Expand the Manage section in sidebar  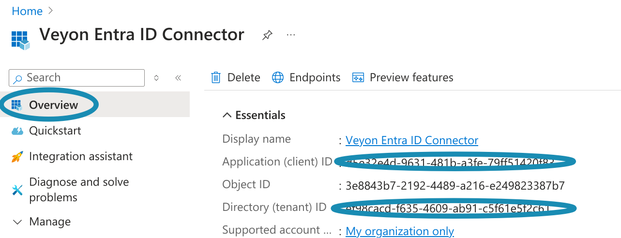pyautogui.click(x=17, y=222)
